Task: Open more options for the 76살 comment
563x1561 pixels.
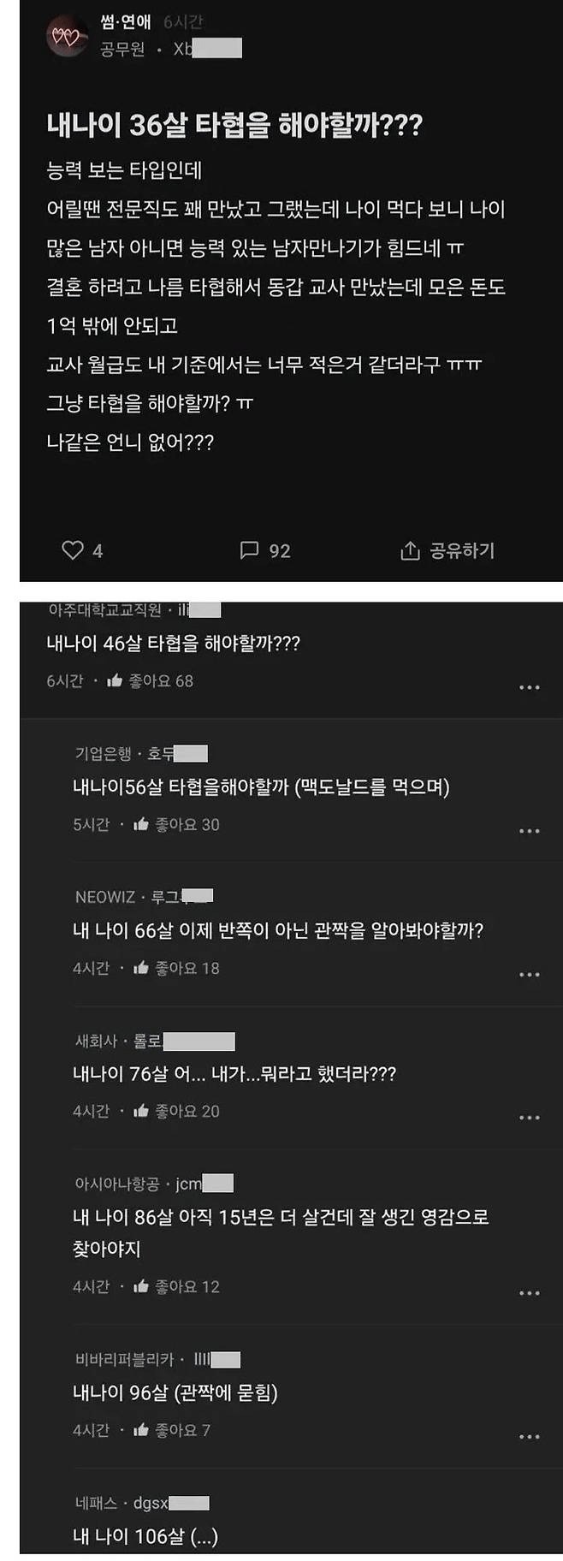Action: pos(530,1118)
